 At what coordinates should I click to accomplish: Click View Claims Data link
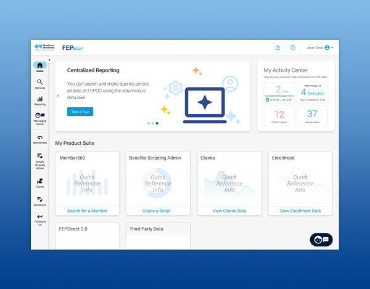[229, 211]
